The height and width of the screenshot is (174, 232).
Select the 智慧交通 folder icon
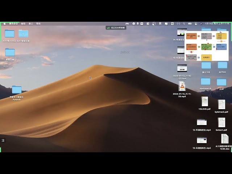coord(10,53)
